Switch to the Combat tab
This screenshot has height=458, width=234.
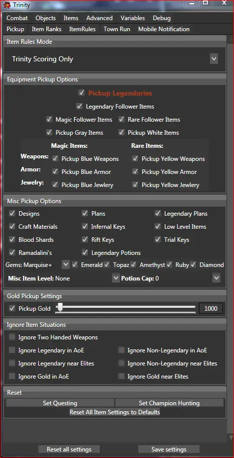pos(17,18)
